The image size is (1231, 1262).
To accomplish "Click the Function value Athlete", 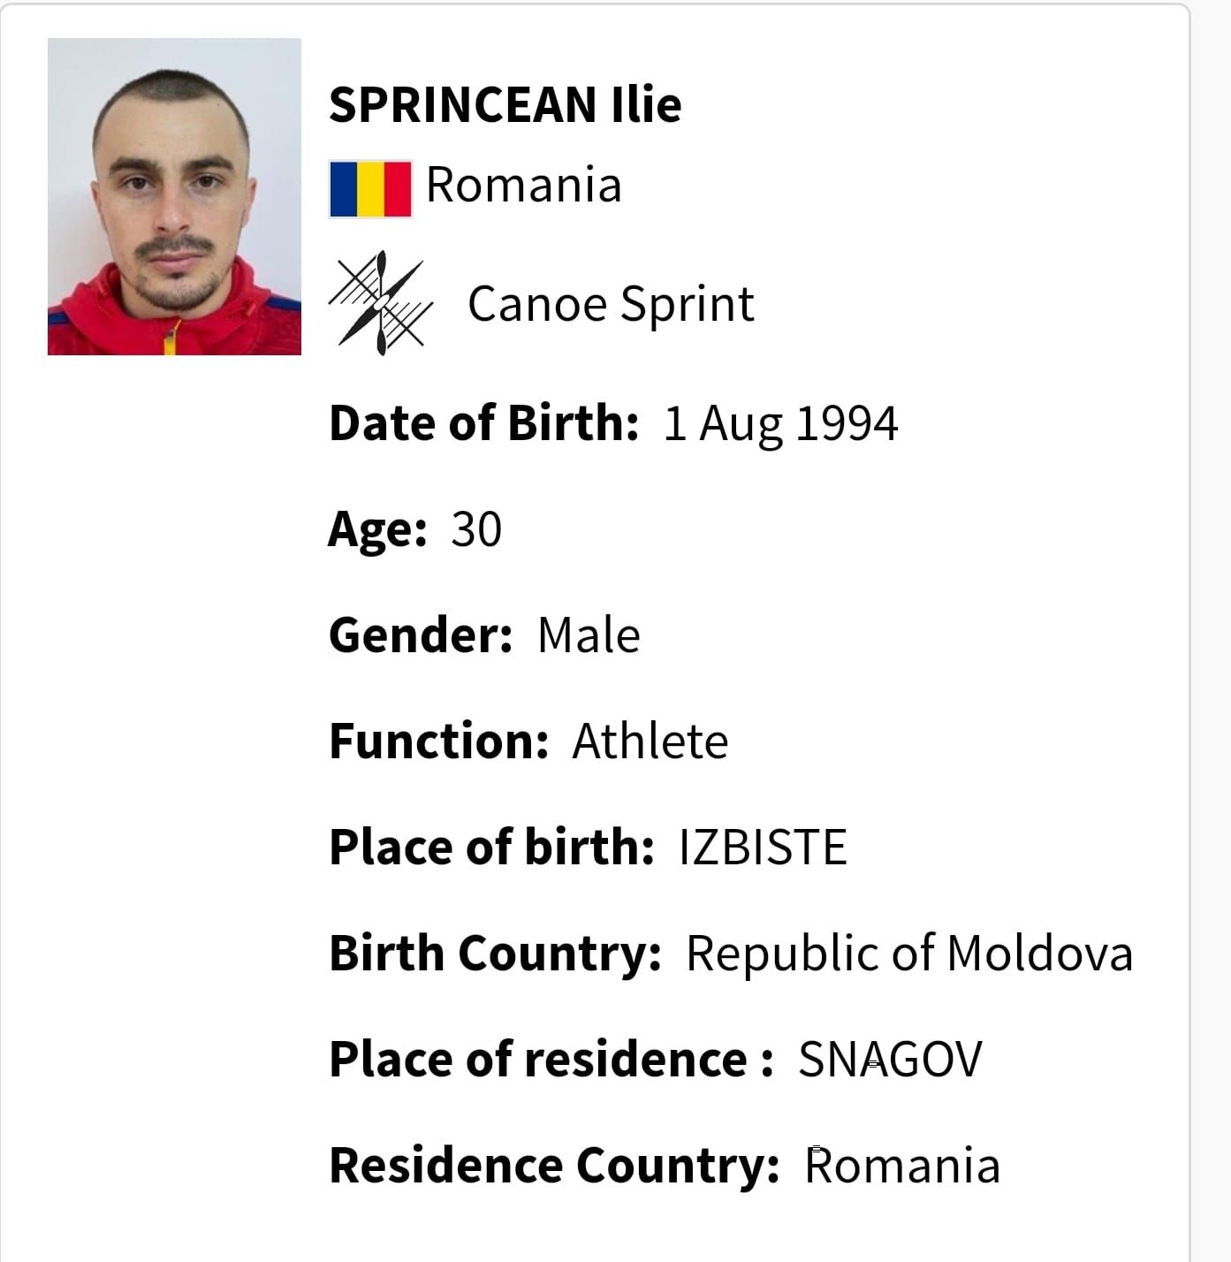I will [650, 741].
